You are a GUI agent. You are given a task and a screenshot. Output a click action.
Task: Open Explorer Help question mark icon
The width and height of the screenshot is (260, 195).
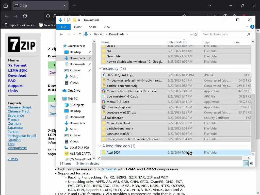pyautogui.click(x=252, y=27)
